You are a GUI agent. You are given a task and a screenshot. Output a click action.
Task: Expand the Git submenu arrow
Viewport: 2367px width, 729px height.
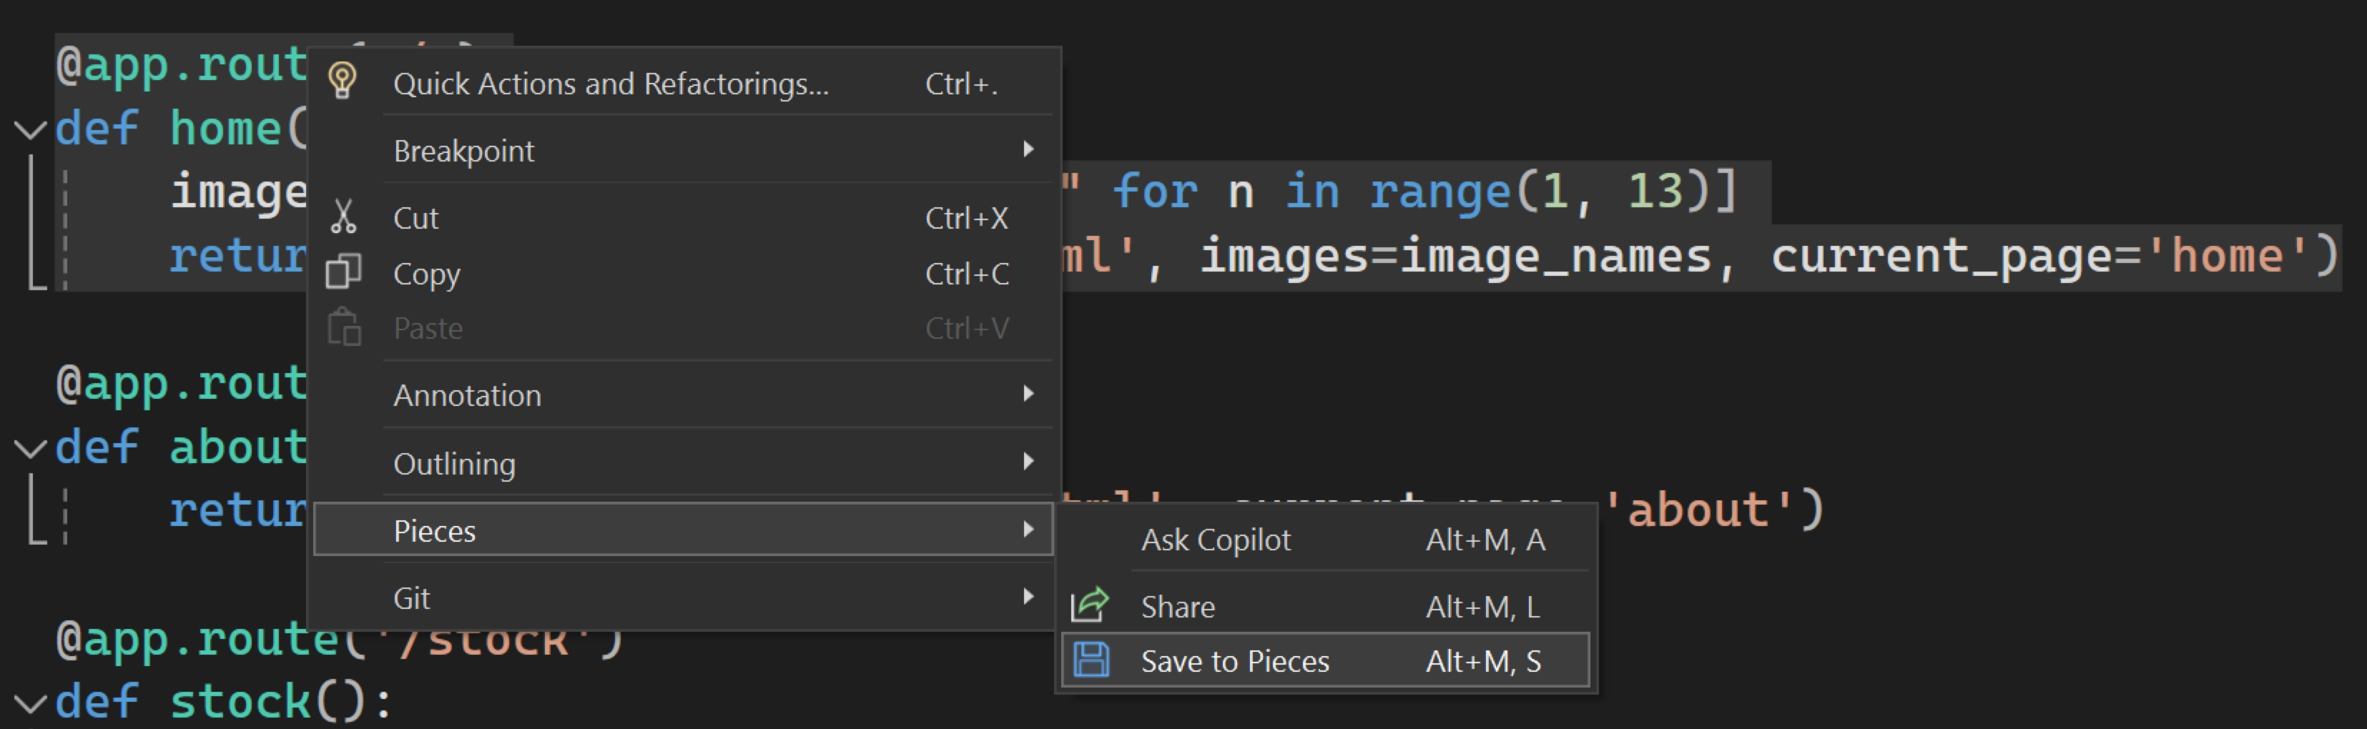click(1028, 597)
